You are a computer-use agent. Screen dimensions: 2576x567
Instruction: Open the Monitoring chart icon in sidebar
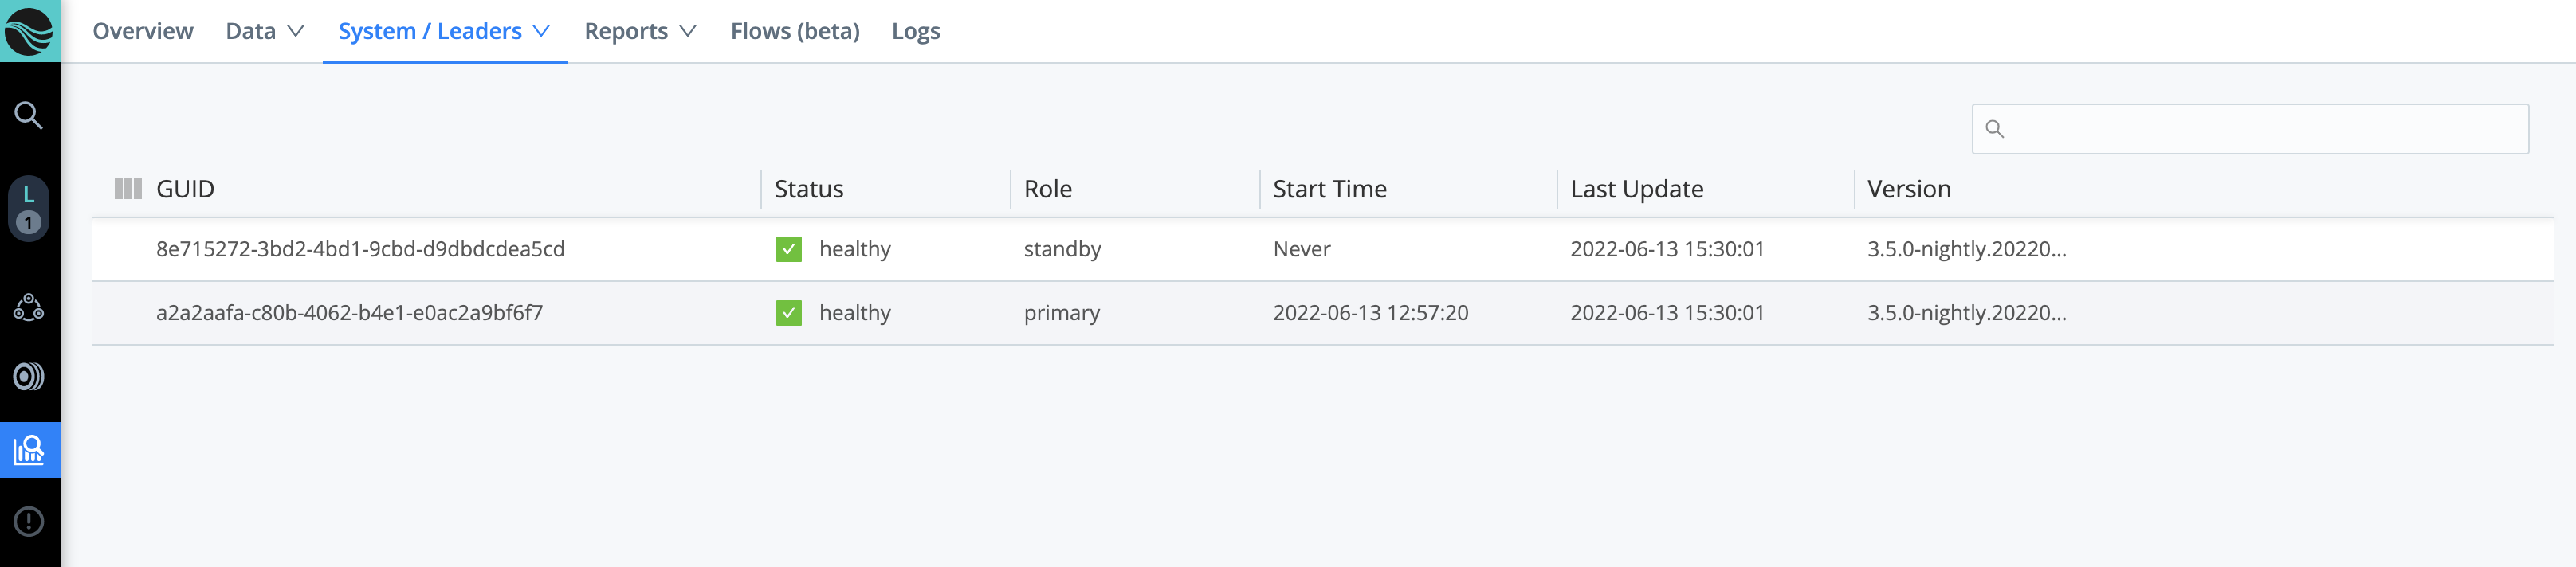point(30,449)
